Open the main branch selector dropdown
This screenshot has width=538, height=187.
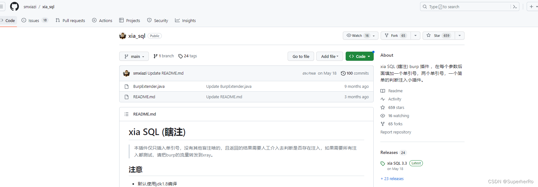[134, 56]
